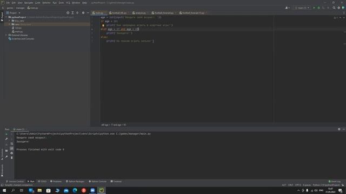Image resolution: width=346 pixels, height=194 pixels.
Task: Click the wrench icon in Run panel
Action: coord(6,139)
